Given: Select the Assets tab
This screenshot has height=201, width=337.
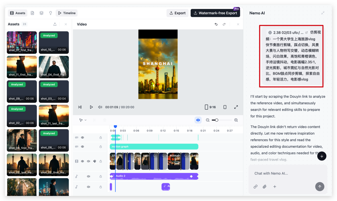Looking at the screenshot, I should pyautogui.click(x=17, y=13).
